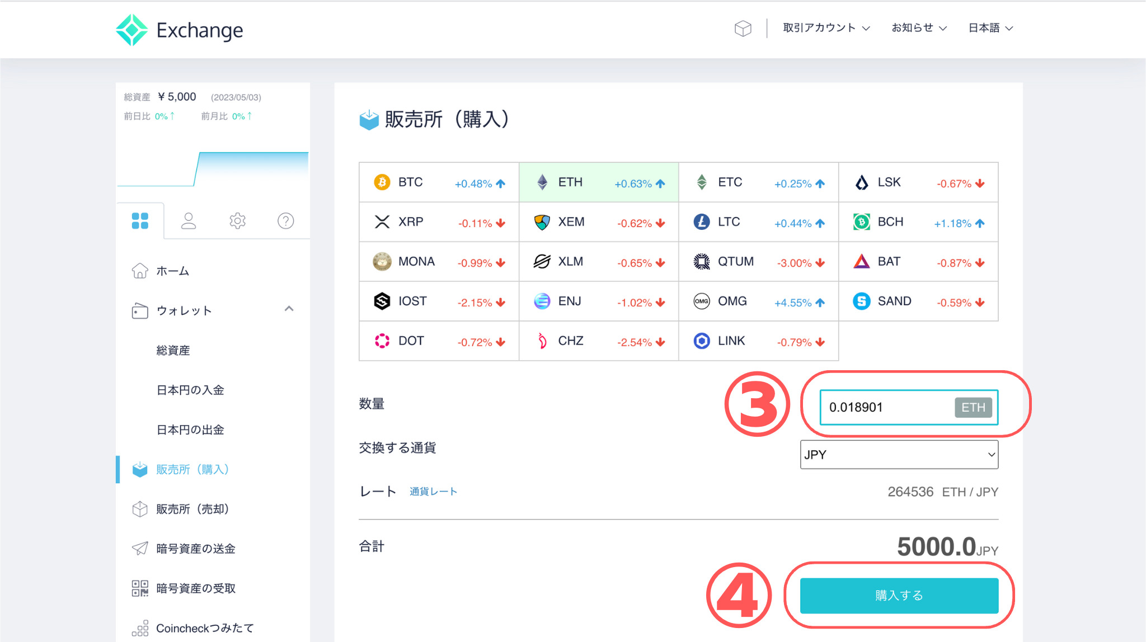Click the 販売所（売却）cube icon

(x=140, y=509)
